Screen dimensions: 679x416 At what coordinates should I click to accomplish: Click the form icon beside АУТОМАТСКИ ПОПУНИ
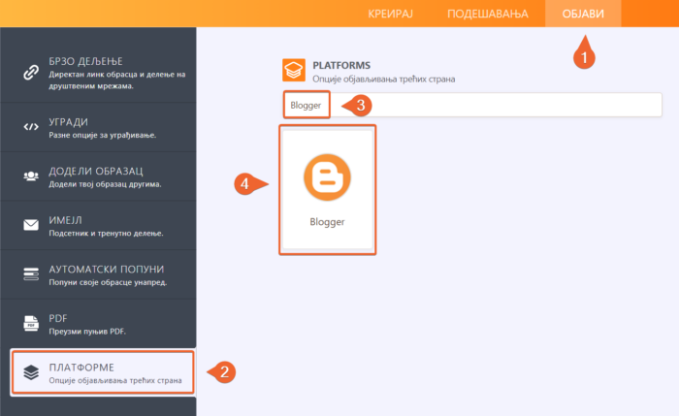pos(31,273)
